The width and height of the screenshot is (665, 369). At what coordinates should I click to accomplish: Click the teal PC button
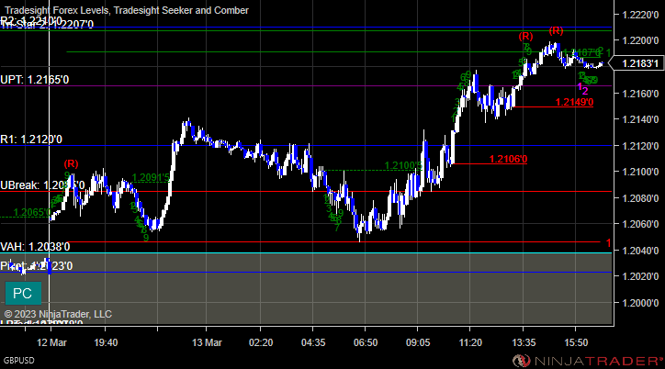pyautogui.click(x=23, y=293)
